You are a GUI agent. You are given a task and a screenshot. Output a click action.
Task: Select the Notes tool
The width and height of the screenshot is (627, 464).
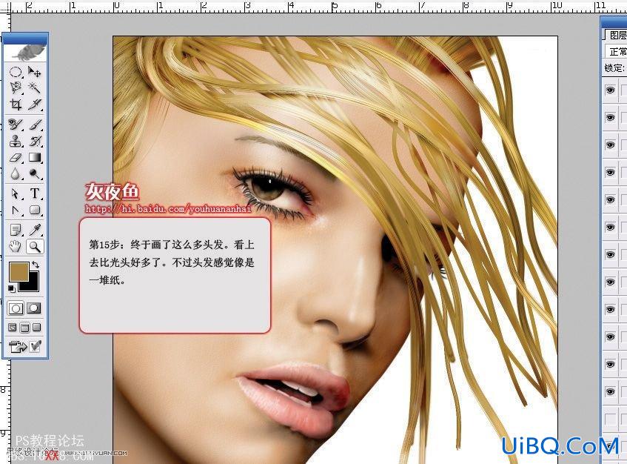(16, 230)
